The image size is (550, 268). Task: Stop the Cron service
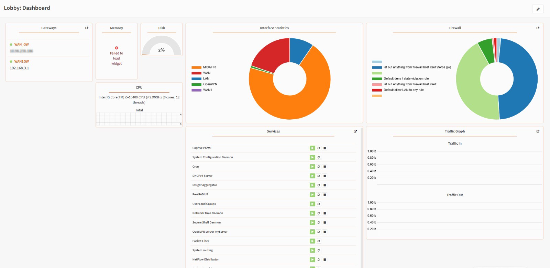(325, 167)
